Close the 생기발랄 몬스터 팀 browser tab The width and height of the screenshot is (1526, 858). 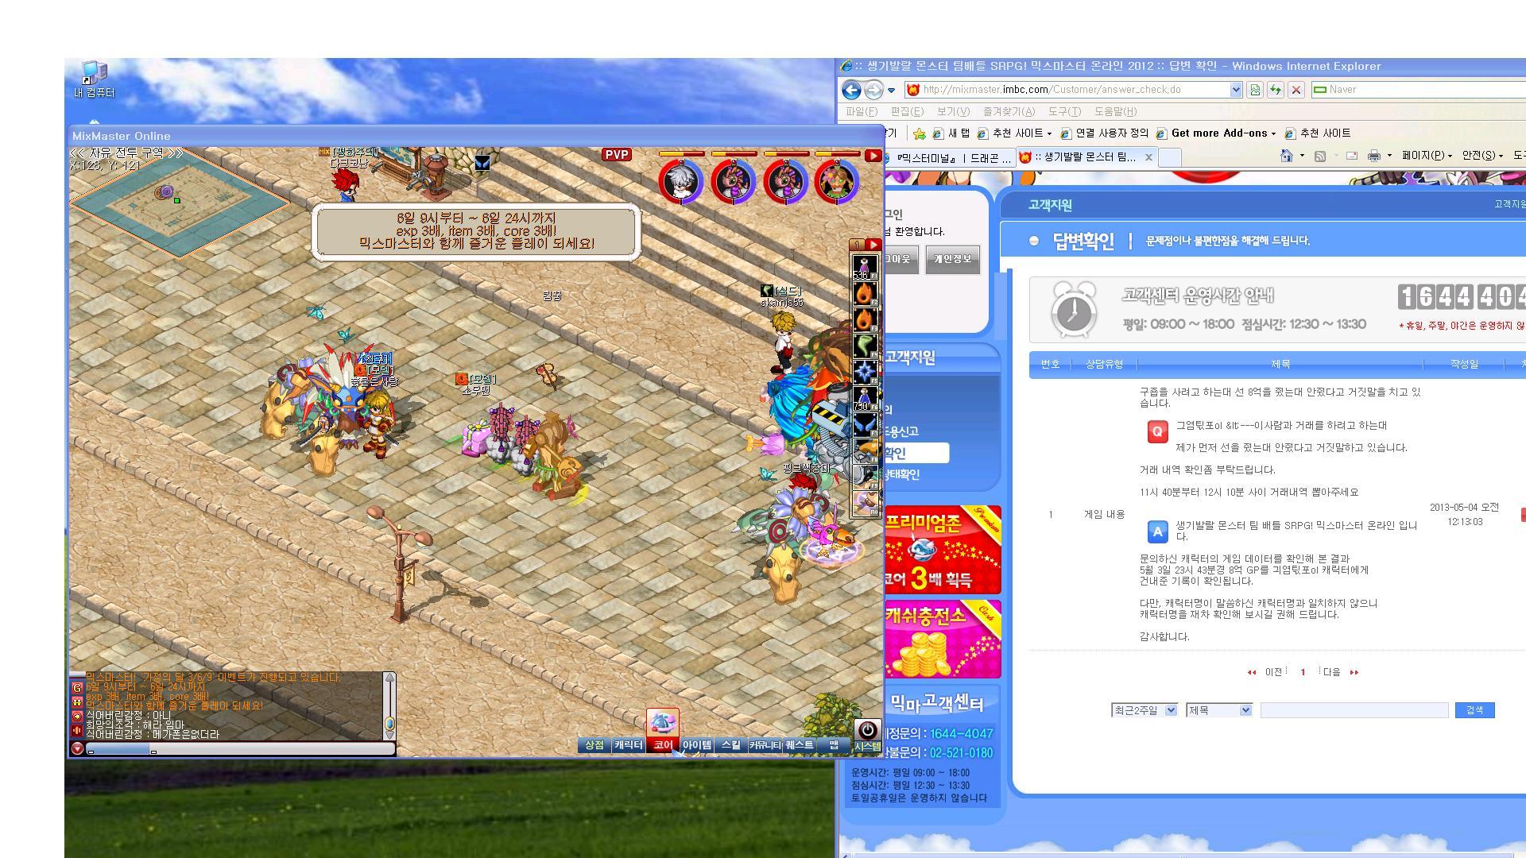1148,157
